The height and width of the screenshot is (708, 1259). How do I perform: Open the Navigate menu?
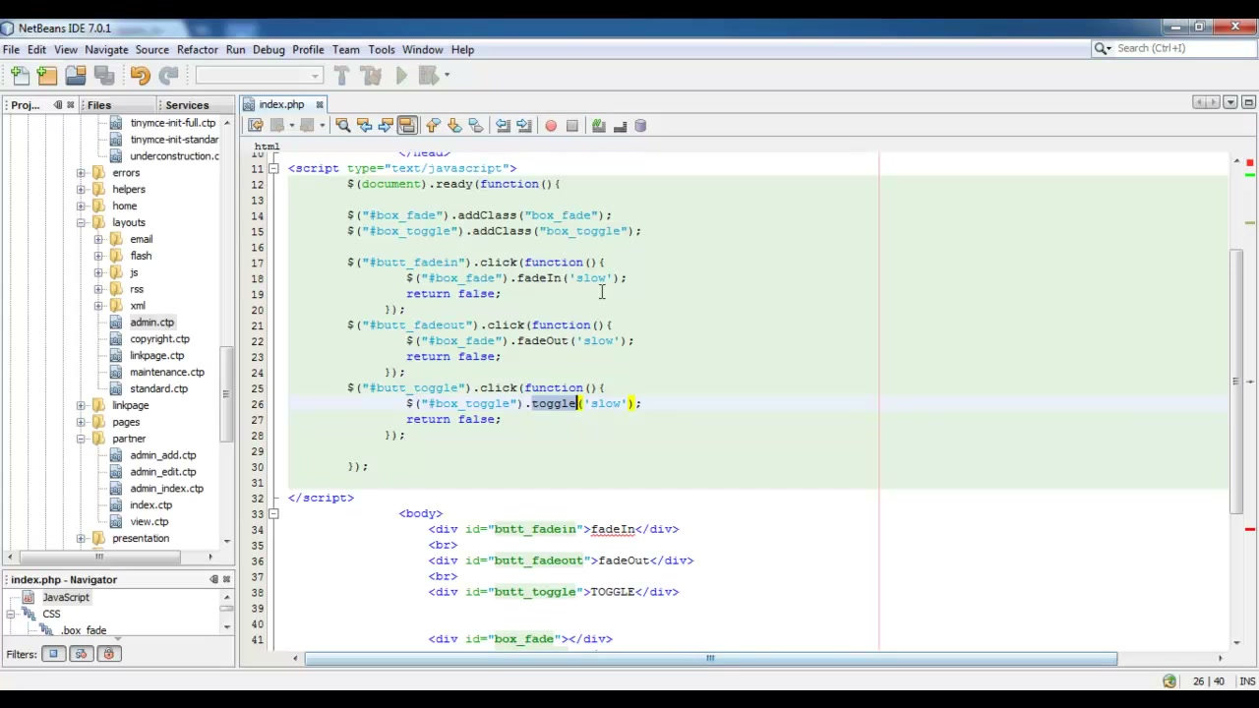(106, 50)
